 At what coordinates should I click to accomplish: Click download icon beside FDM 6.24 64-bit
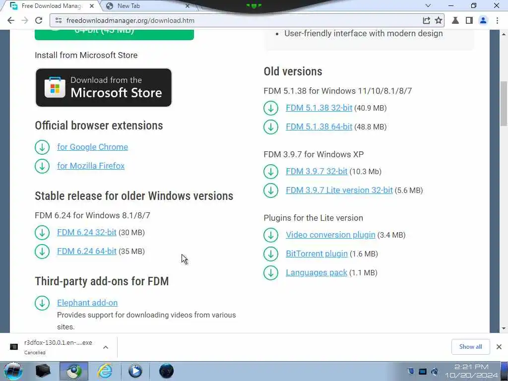pos(42,252)
